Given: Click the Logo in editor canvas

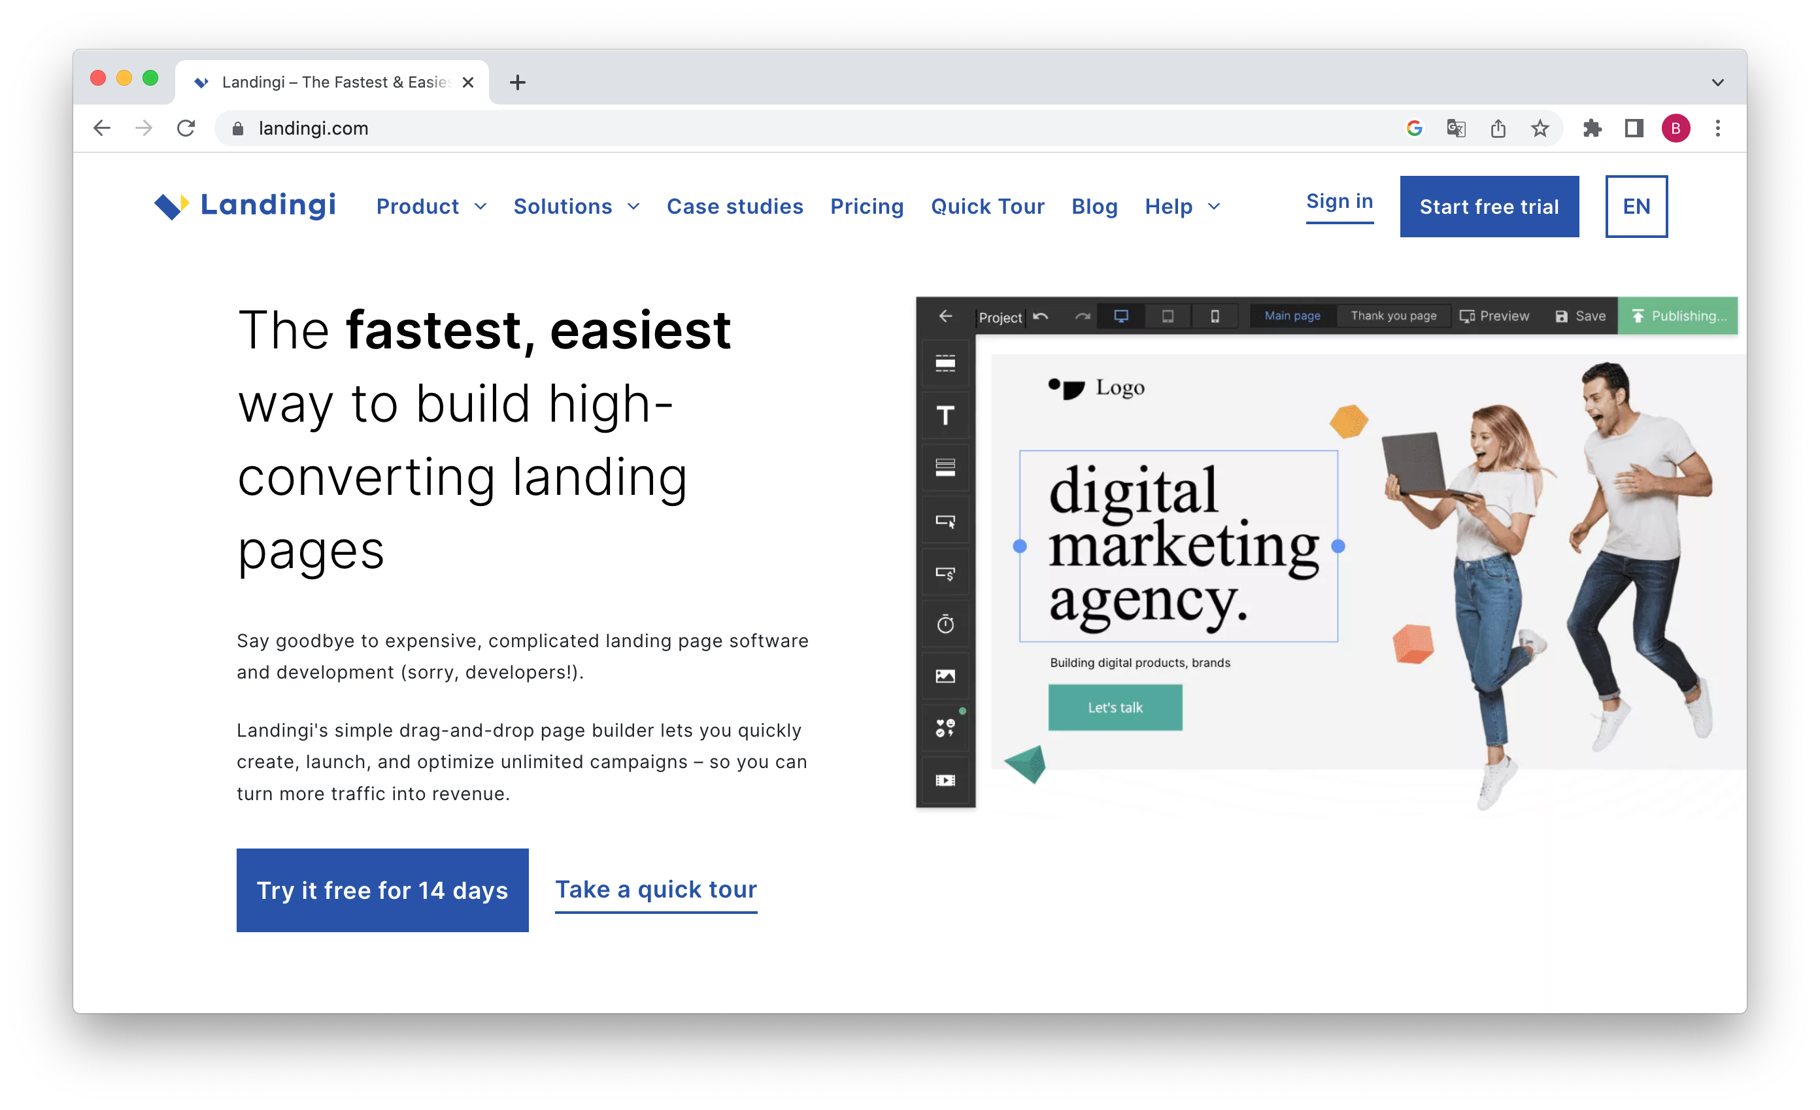Looking at the screenshot, I should (1096, 387).
